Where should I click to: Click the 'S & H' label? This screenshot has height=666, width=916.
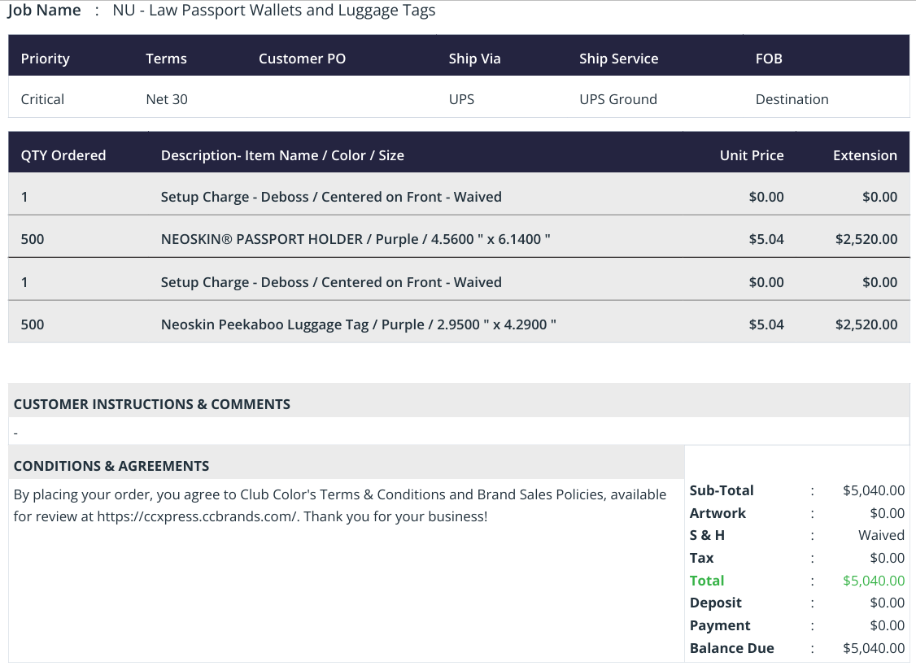(707, 536)
